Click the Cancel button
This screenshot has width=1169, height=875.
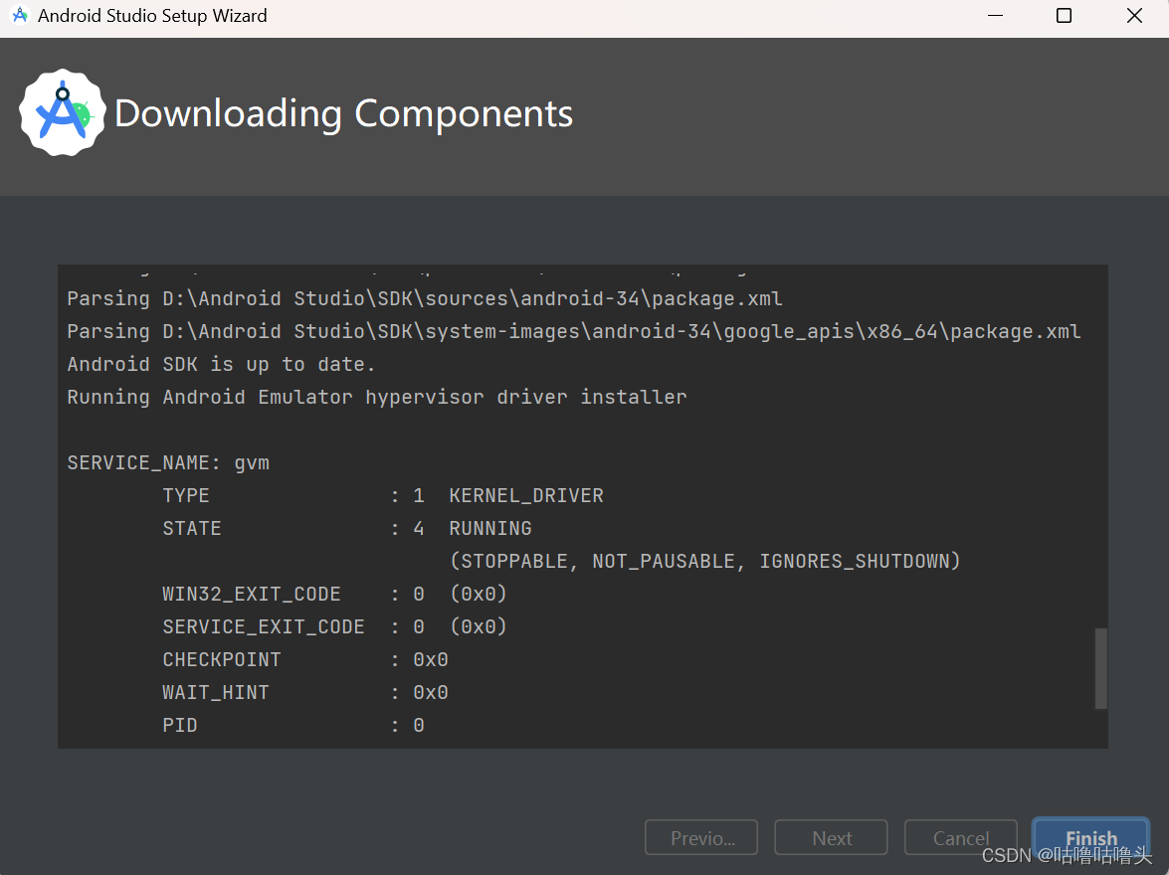click(x=961, y=838)
